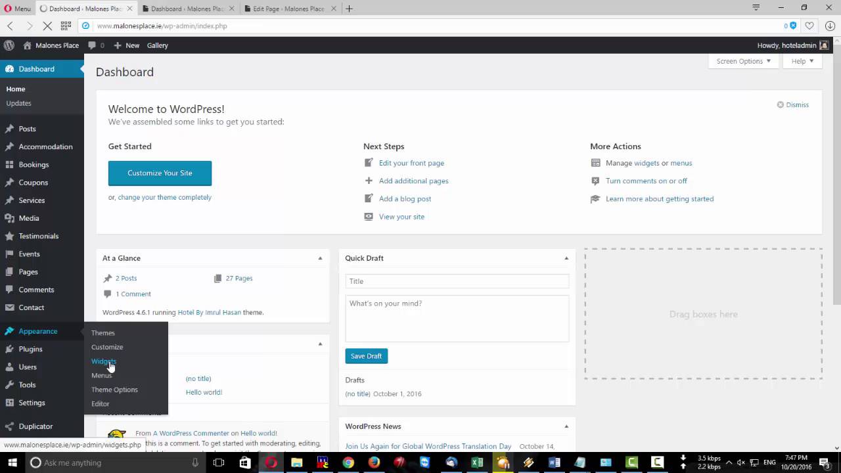Click the Windows Start button
The width and height of the screenshot is (841, 473).
pos(11,462)
